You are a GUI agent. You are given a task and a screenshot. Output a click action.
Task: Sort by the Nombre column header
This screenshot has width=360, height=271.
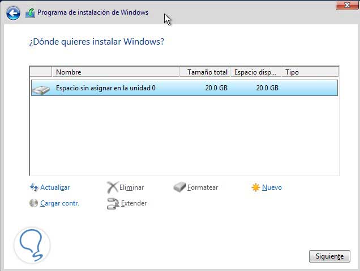point(115,72)
